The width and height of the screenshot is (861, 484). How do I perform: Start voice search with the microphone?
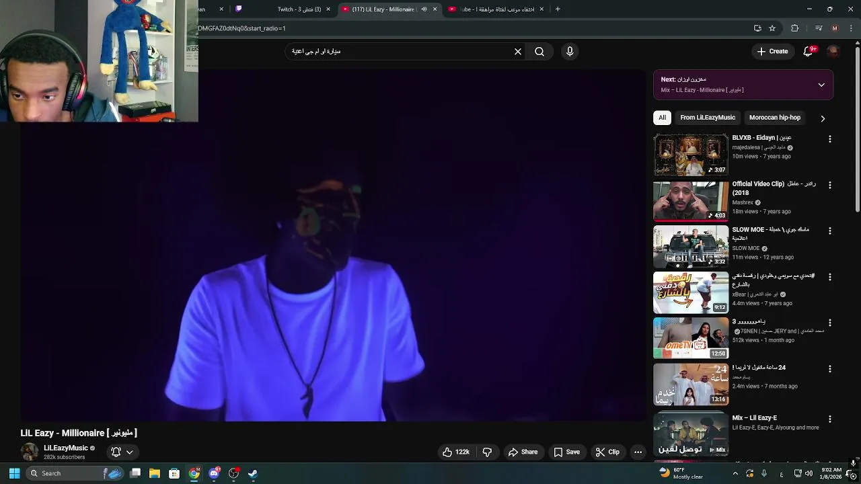coord(570,51)
